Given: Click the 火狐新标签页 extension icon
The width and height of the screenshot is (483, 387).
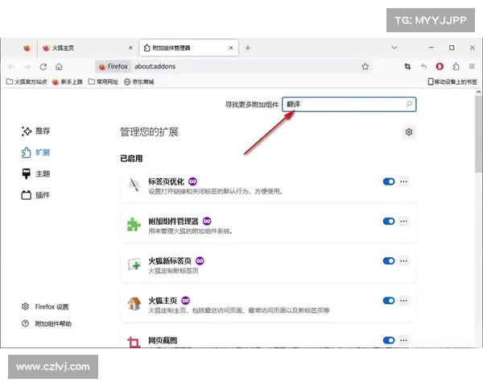Looking at the screenshot, I should [x=134, y=264].
